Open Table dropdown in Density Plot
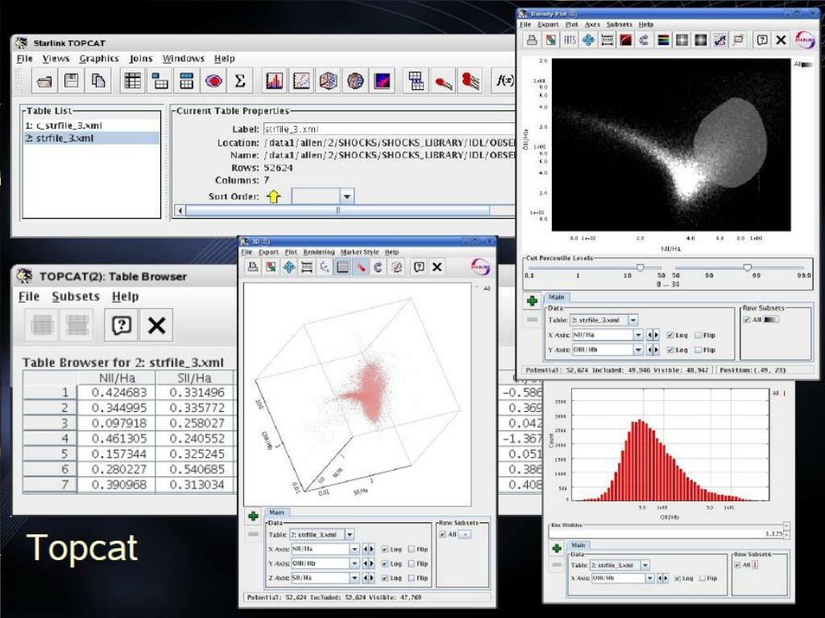Screen dimensions: 825x618 pos(633,319)
